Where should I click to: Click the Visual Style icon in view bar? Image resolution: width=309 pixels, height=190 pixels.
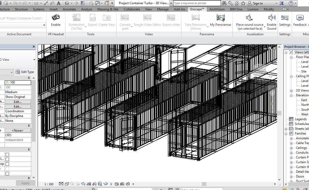(x=67, y=184)
